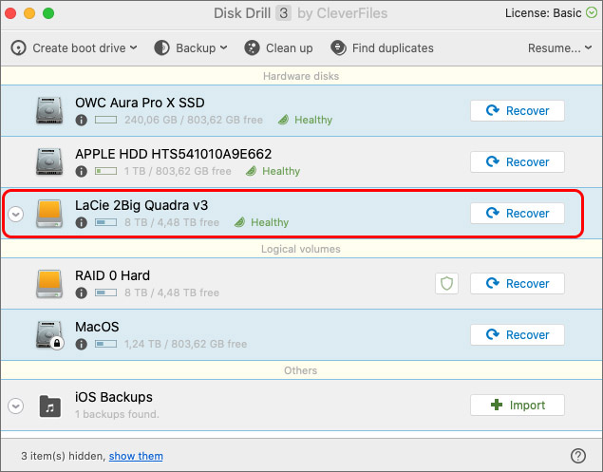Select the APPLE HDD HTS541010A9E662 name
603x472 pixels.
coord(174,154)
